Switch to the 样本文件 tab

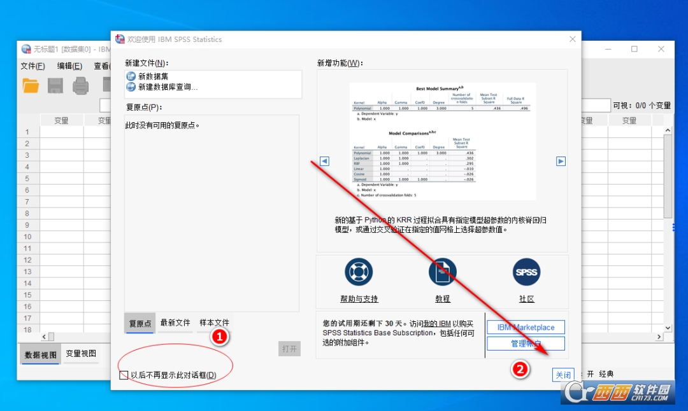pyautogui.click(x=214, y=323)
